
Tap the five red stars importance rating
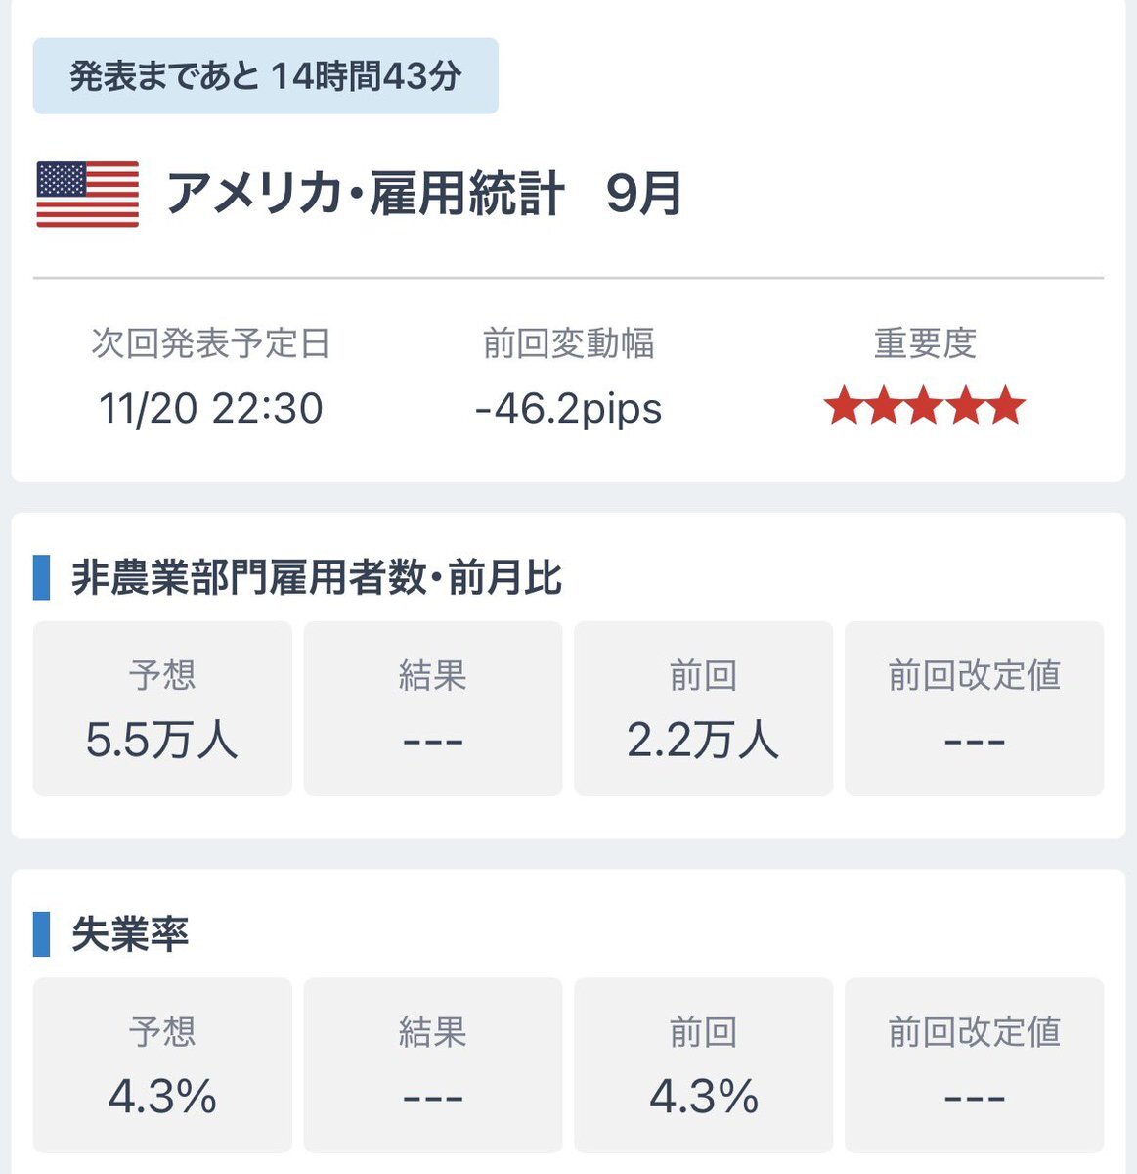pos(924,406)
